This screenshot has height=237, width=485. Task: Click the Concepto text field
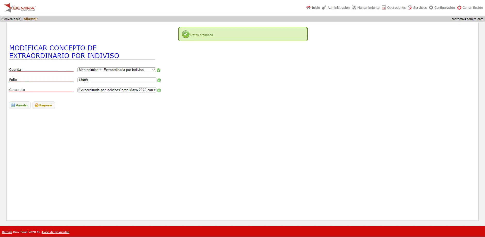[x=117, y=90]
